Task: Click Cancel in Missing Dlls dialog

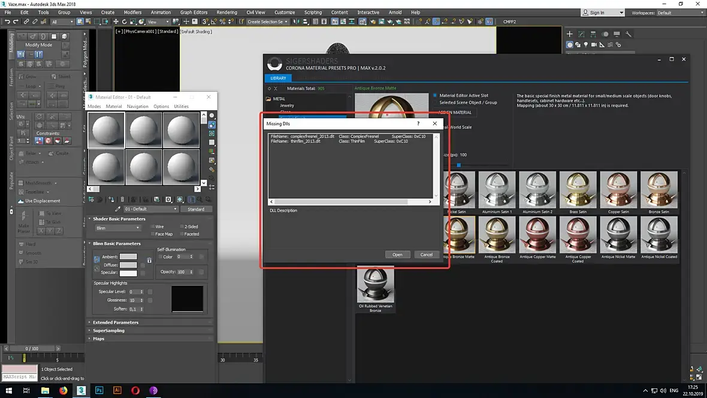Action: [427, 255]
